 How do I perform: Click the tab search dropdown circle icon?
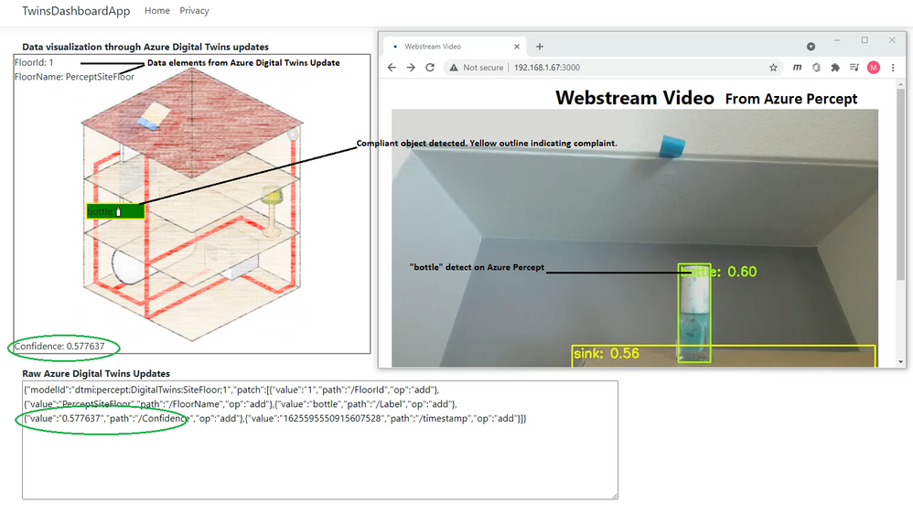pos(811,47)
